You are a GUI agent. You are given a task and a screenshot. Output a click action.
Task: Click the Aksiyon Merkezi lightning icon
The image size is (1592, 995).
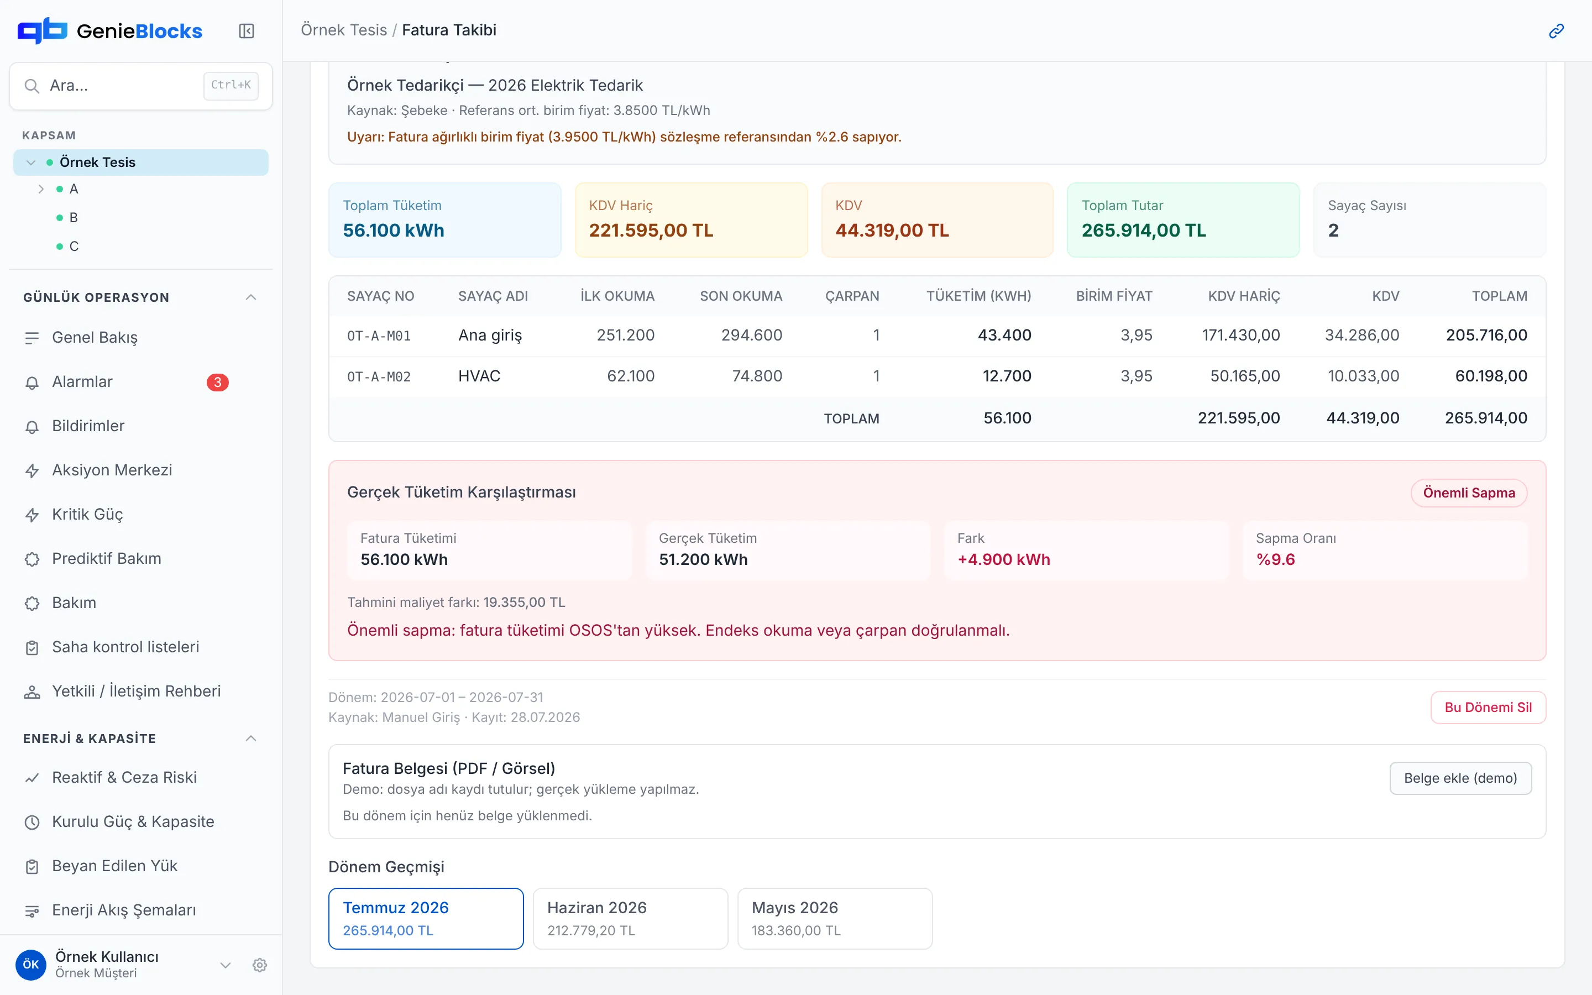[x=32, y=470]
